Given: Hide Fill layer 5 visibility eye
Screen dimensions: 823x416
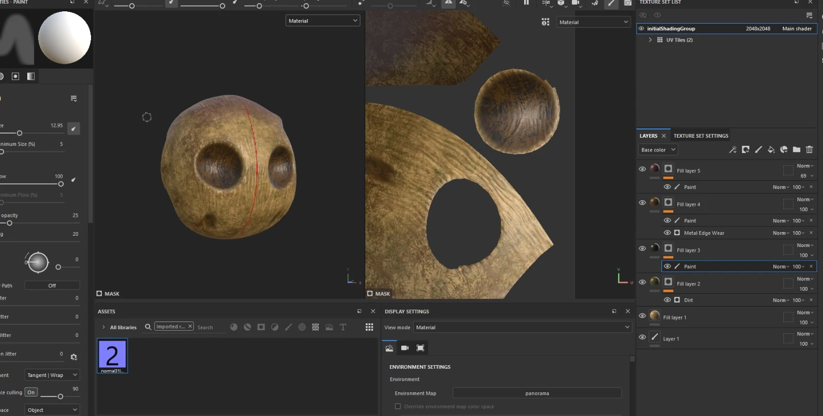Looking at the screenshot, I should click(x=642, y=169).
